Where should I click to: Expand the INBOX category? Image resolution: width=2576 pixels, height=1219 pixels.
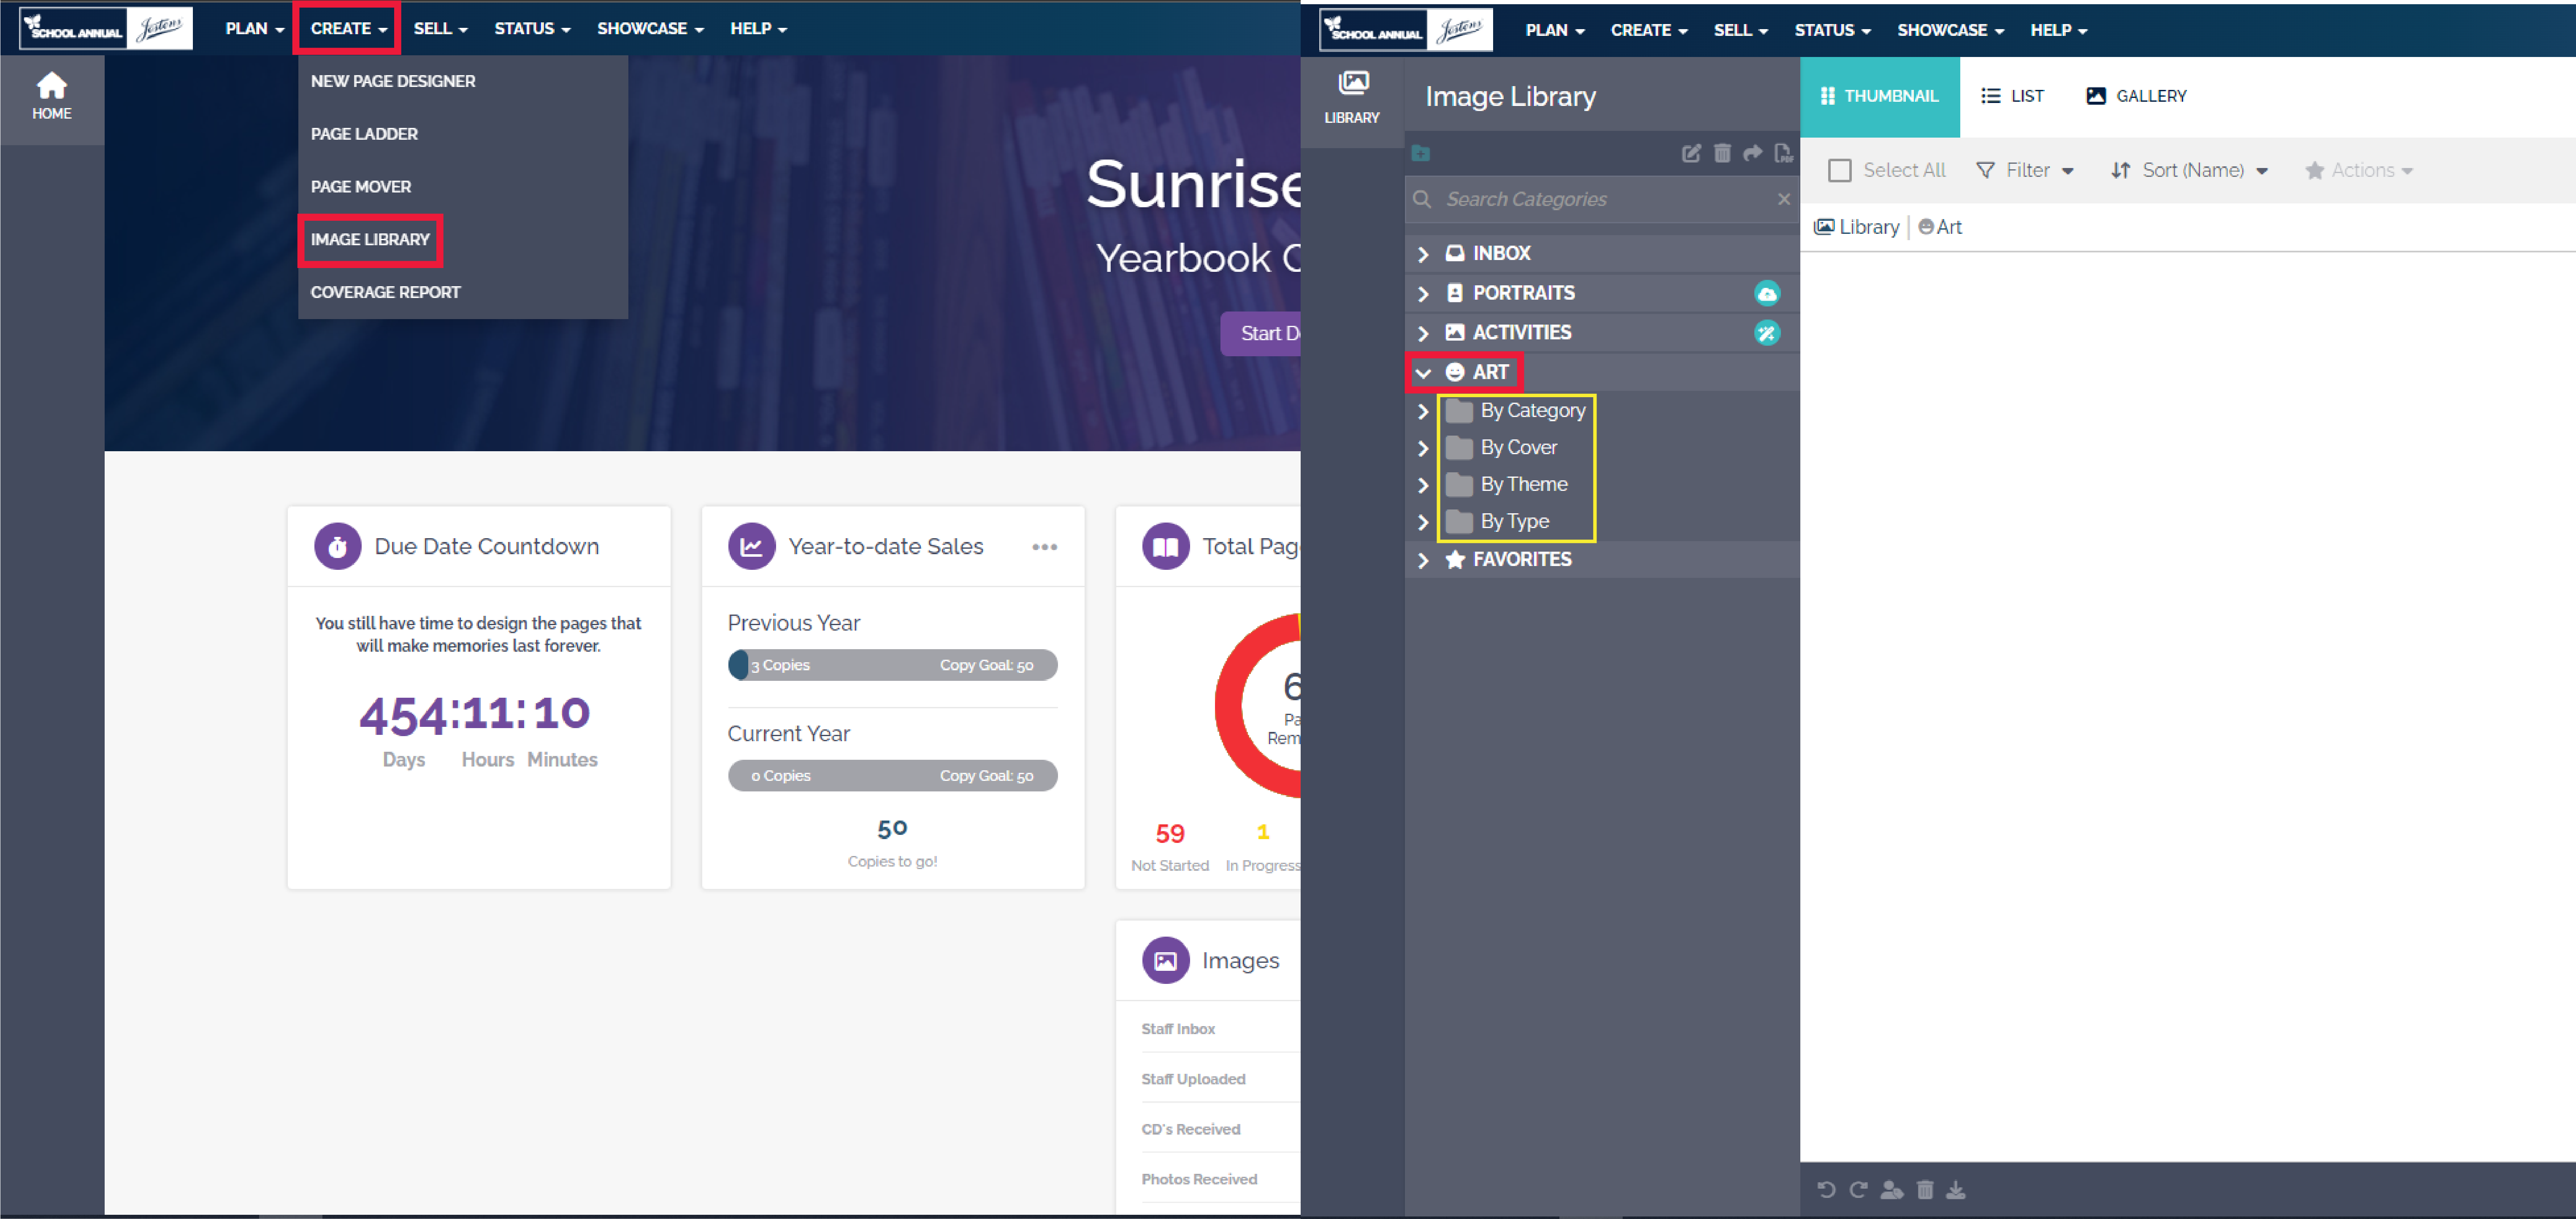(x=1423, y=254)
